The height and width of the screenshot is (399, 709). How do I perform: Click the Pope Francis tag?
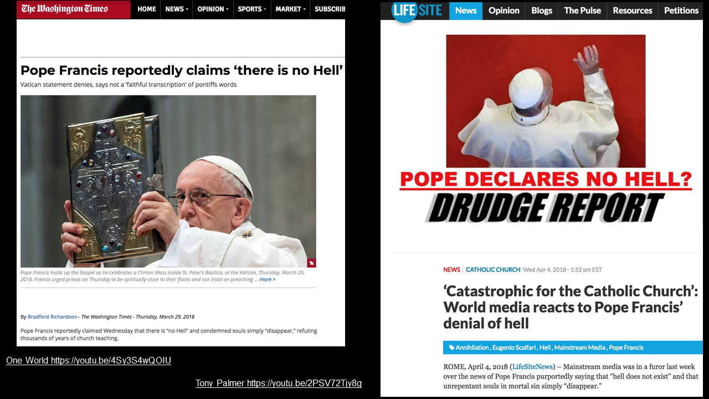point(626,347)
